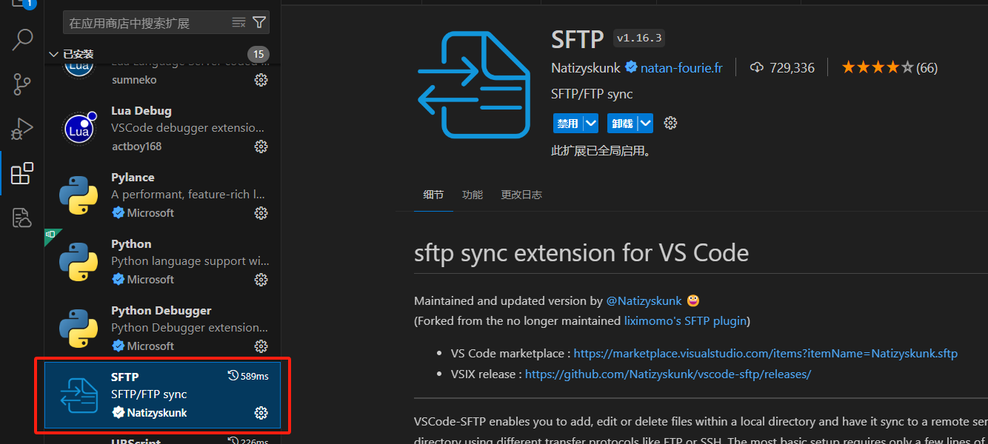Expand the 禁用 disable dropdown arrow

coord(590,123)
